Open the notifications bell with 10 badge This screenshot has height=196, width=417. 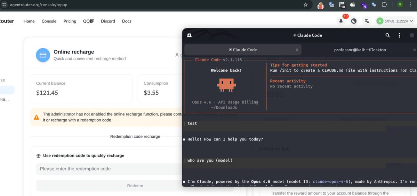point(341,21)
